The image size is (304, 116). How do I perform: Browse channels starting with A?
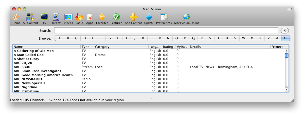tap(59, 38)
